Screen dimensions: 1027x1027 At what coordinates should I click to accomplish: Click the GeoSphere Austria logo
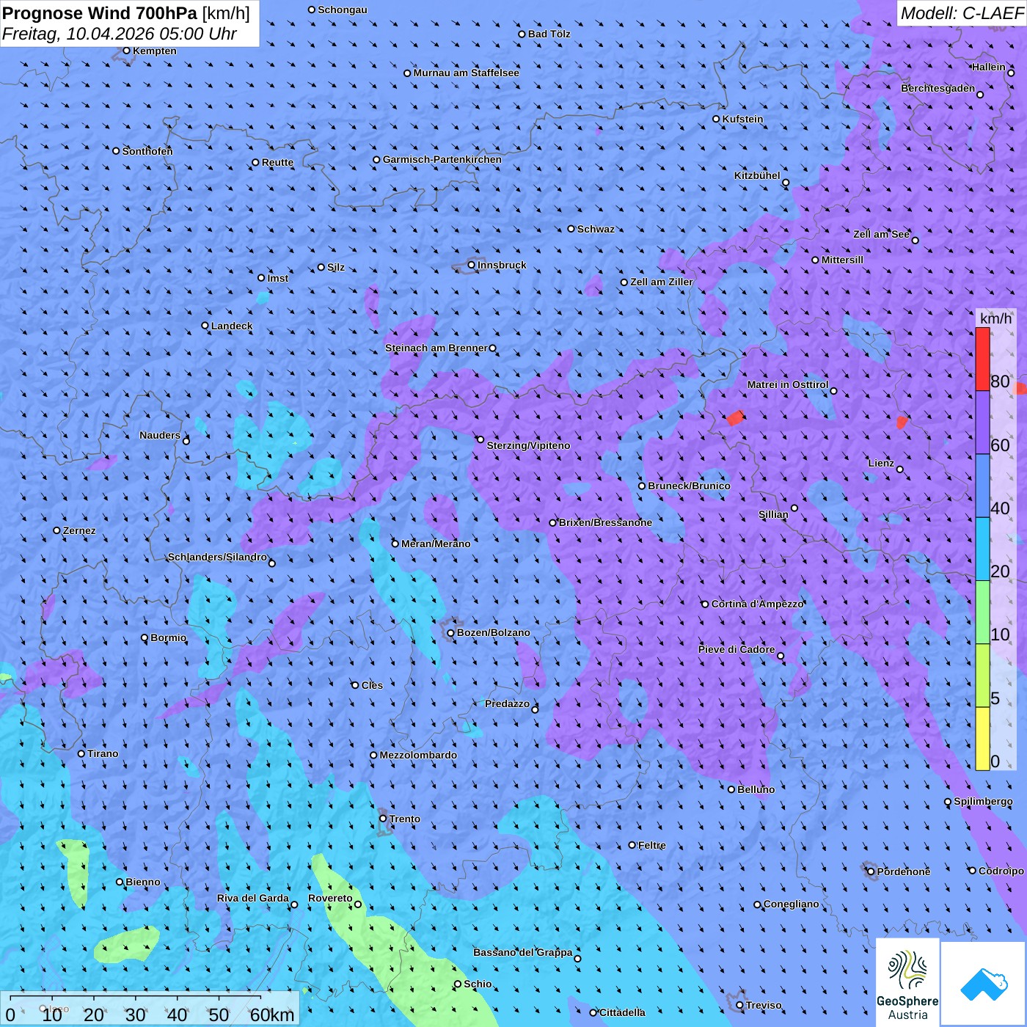tap(907, 982)
